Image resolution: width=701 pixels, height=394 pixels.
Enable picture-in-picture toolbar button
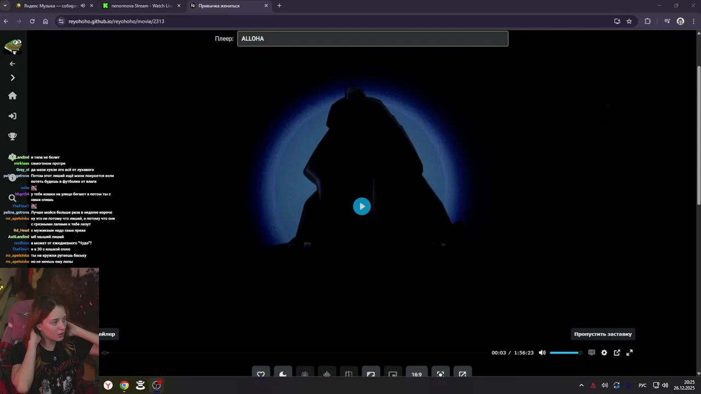[x=393, y=373]
